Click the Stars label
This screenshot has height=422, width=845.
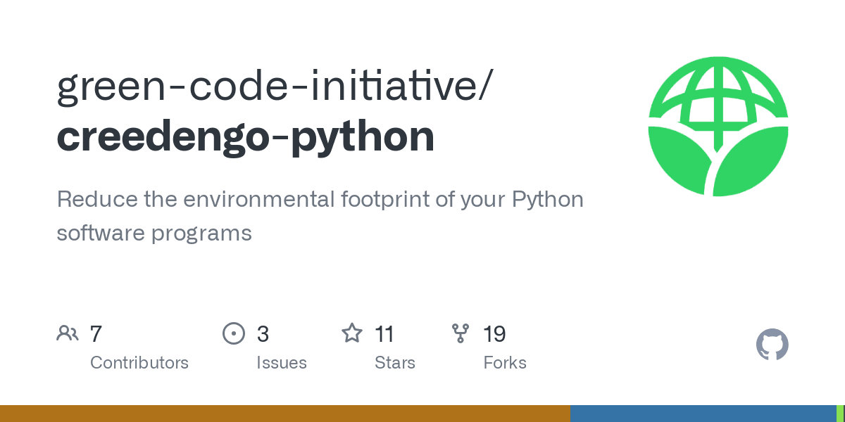click(394, 363)
